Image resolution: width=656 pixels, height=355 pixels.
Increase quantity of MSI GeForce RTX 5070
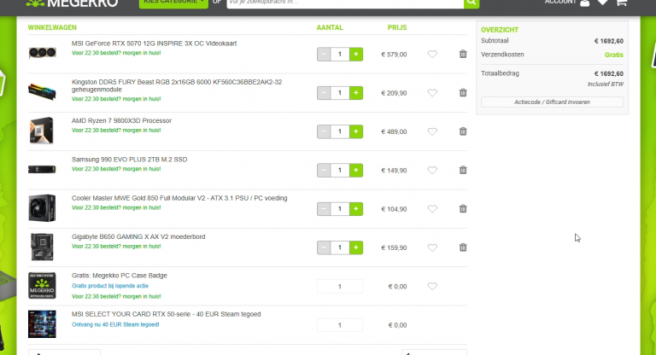pyautogui.click(x=356, y=55)
